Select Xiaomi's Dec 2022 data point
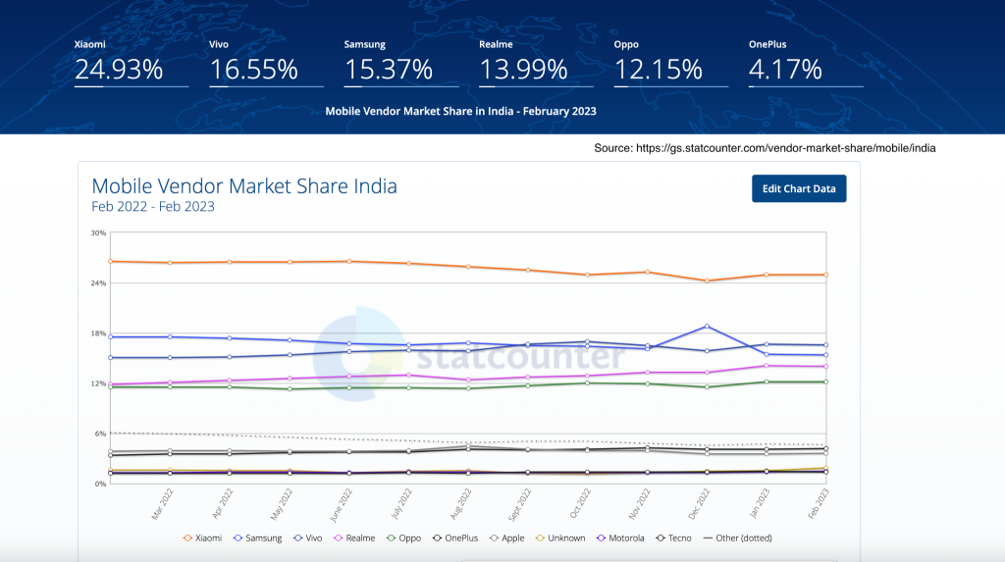 [x=707, y=281]
